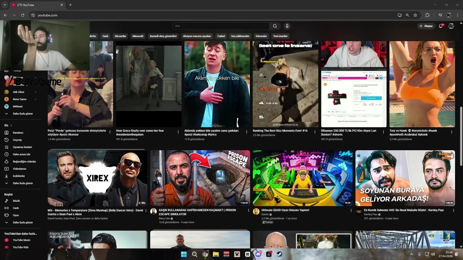Select the Futbol filter chip

(x=221, y=36)
